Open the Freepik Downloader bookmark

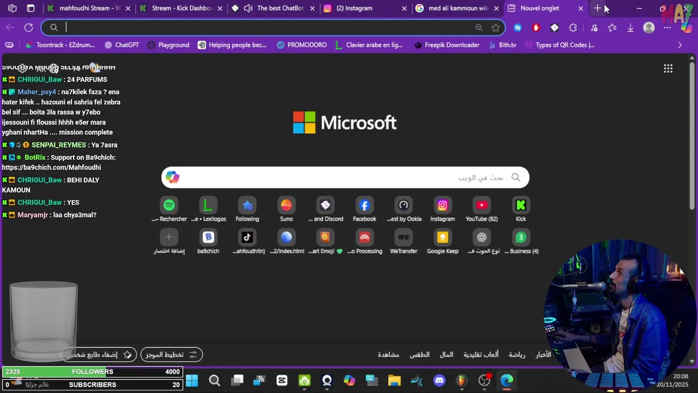(447, 45)
